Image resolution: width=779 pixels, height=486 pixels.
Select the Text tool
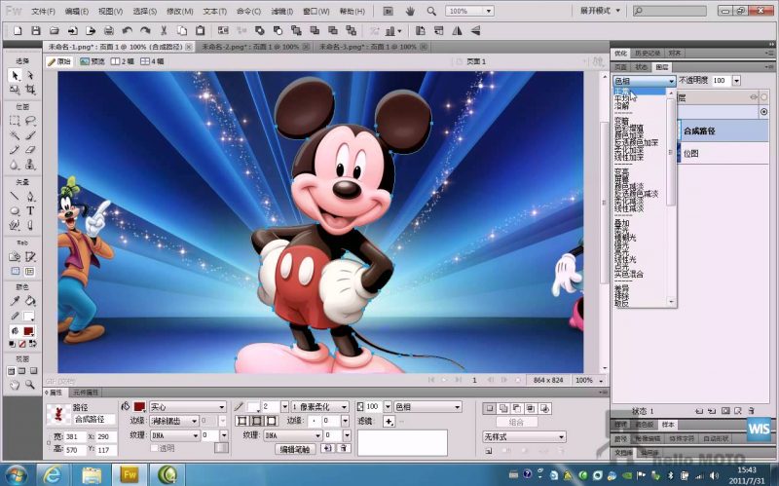30,210
